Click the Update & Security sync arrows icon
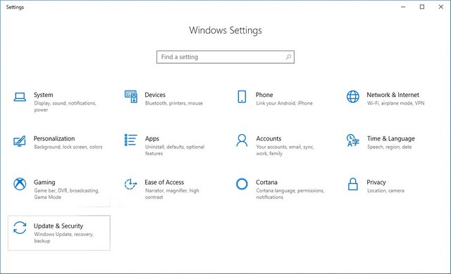This screenshot has width=451, height=274. point(20,228)
